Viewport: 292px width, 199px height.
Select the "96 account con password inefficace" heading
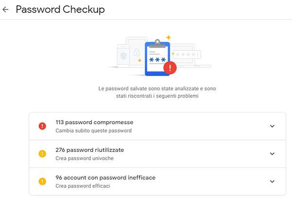point(105,178)
